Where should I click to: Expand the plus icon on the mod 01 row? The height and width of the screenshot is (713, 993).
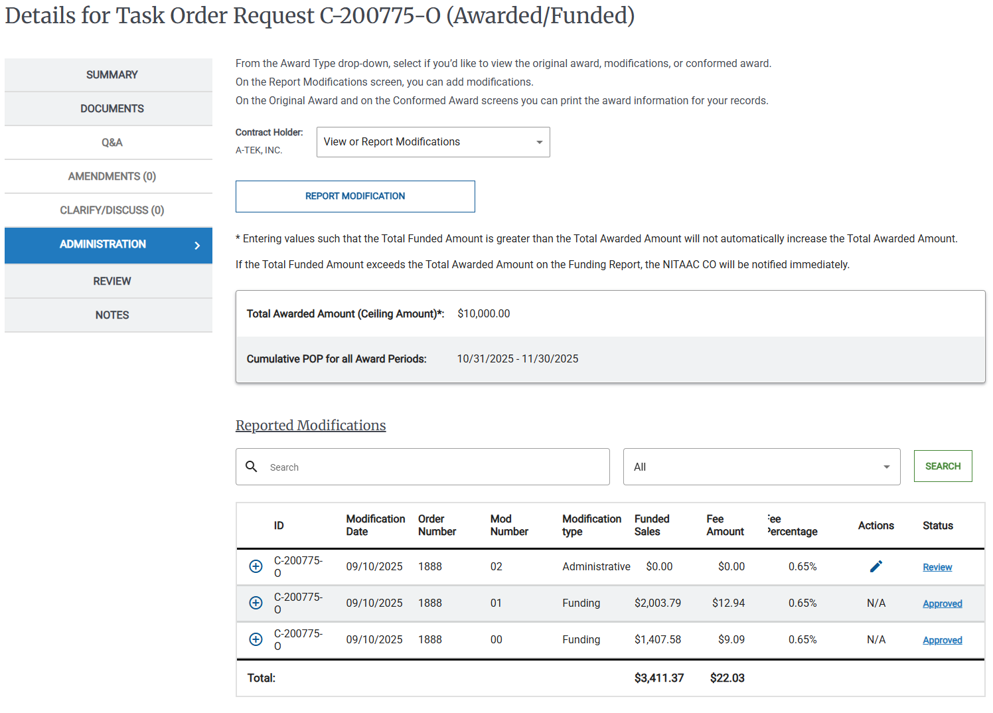256,603
